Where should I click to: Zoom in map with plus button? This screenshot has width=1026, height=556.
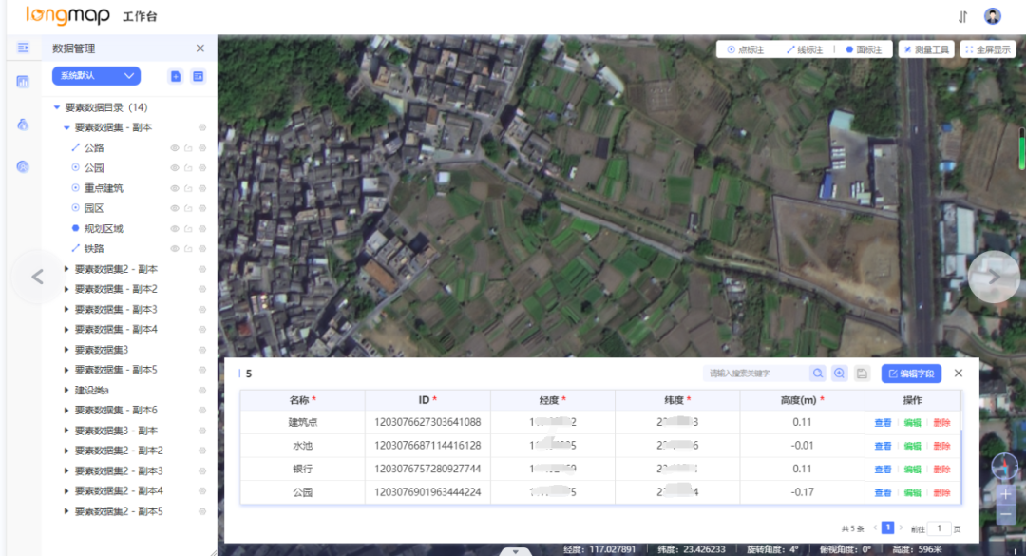click(x=1006, y=494)
